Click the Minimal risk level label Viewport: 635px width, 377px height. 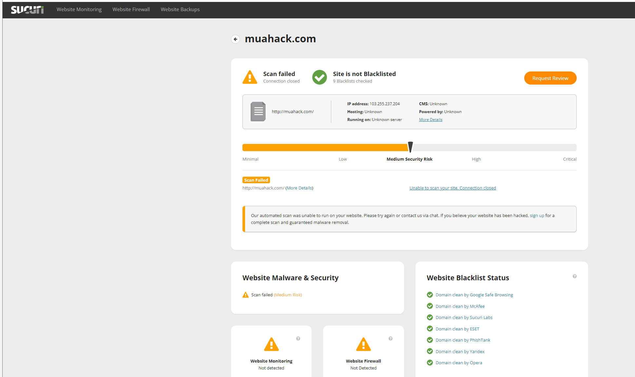click(x=250, y=159)
